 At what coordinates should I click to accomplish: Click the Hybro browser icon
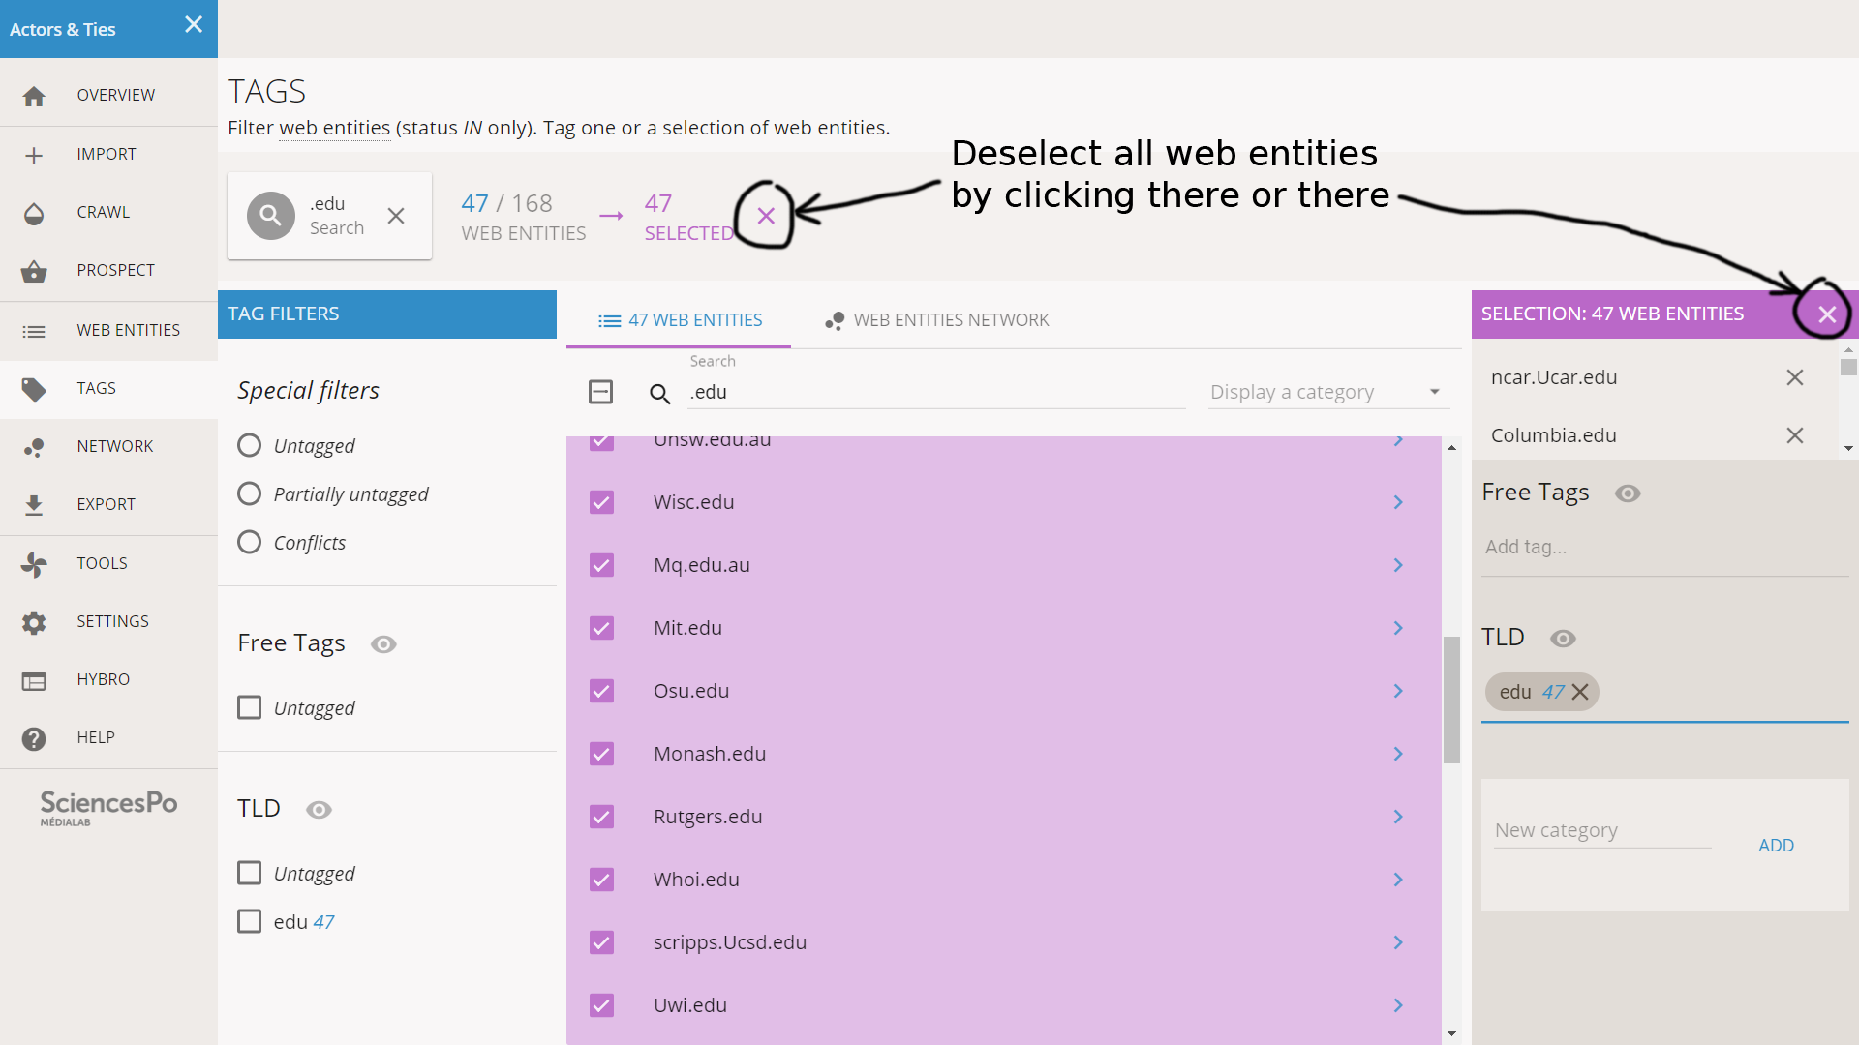(34, 680)
